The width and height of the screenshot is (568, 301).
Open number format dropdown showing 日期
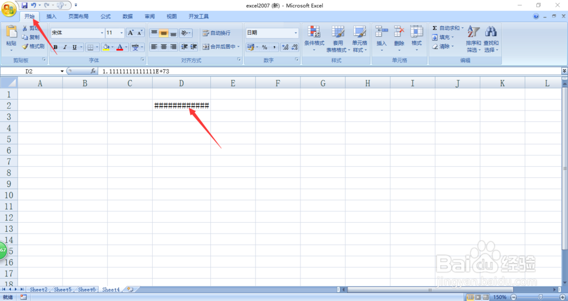click(295, 33)
